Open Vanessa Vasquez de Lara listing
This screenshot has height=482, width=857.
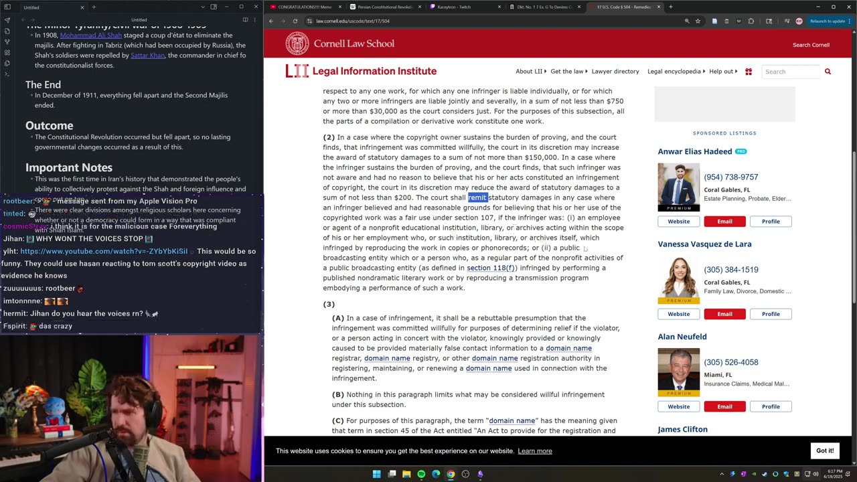click(x=704, y=244)
